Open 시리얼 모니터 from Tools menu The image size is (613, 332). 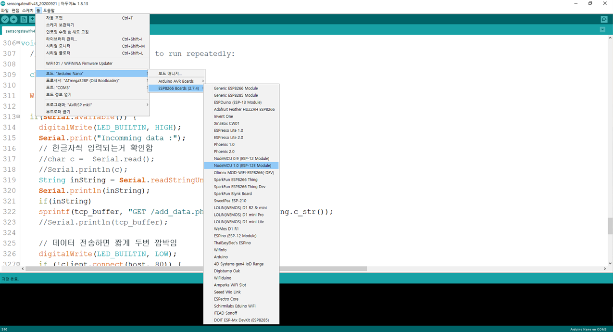point(93,46)
